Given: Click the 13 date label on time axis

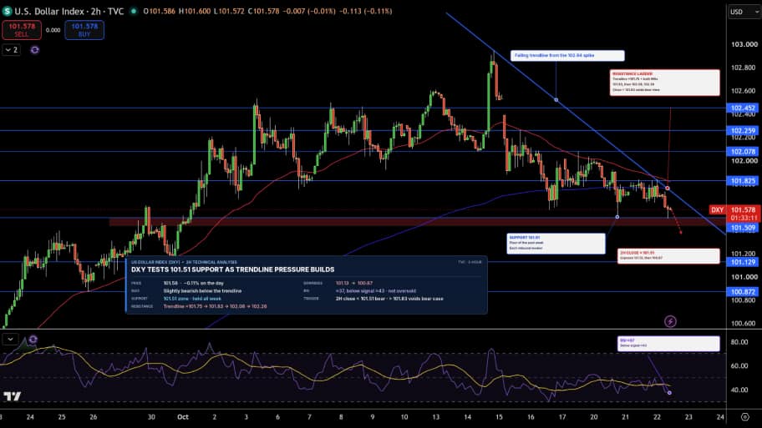Looking at the screenshot, I should [436, 417].
